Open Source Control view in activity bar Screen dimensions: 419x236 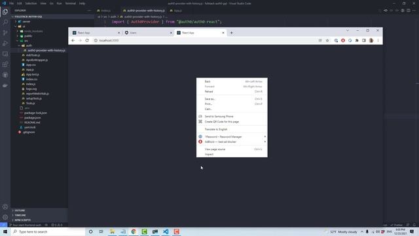5,33
